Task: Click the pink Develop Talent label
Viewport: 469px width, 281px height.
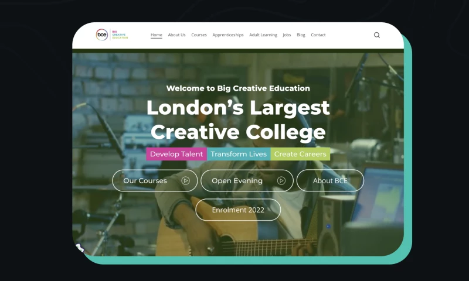Action: pyautogui.click(x=176, y=154)
